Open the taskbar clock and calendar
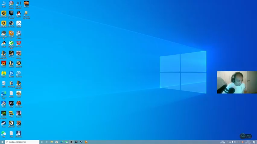The image size is (257, 144). (x=248, y=142)
